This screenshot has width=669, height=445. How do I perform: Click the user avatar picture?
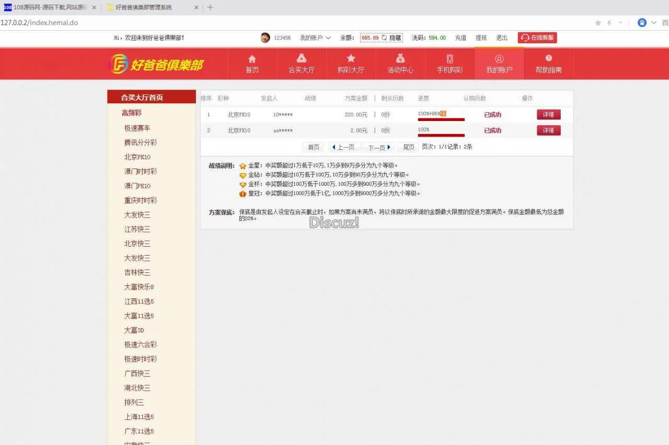click(265, 38)
